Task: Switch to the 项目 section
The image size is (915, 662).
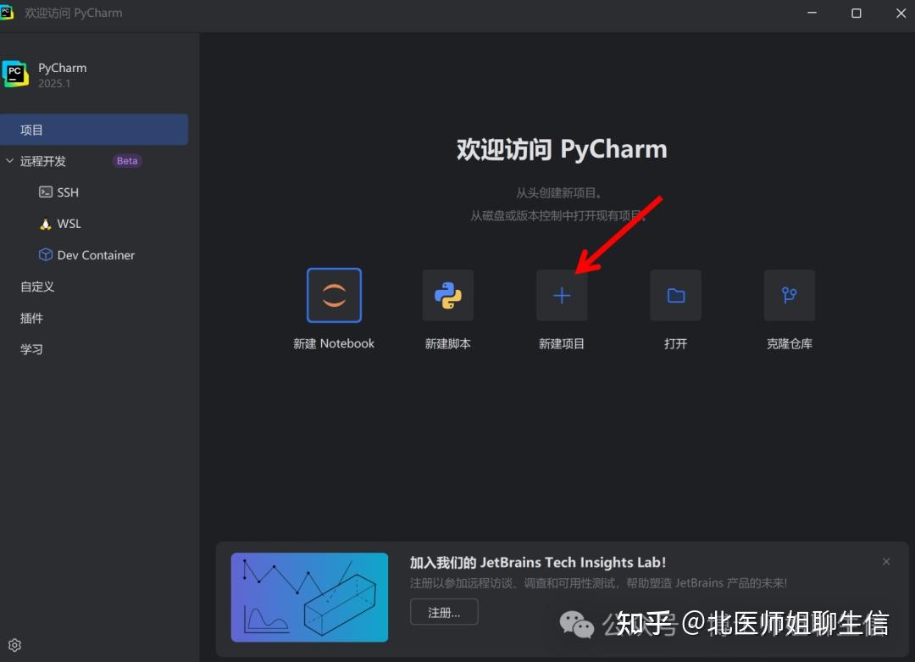Action: point(32,129)
